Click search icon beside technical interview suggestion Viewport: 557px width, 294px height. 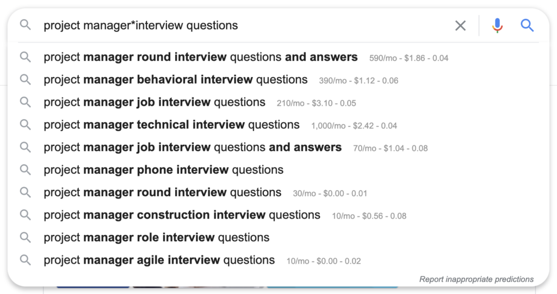click(25, 125)
